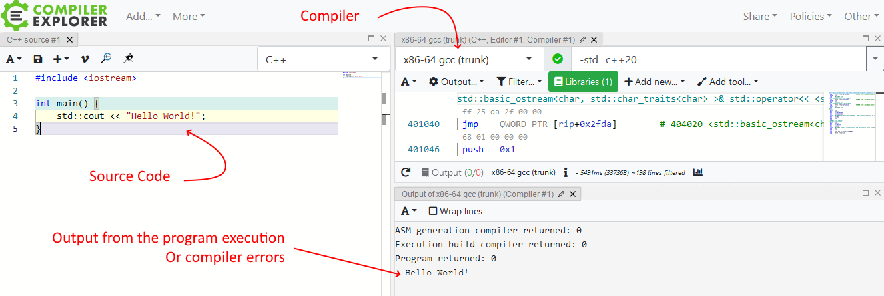This screenshot has height=296, width=884.
Task: Click the push 0x1 instruction line
Action: tap(489, 149)
